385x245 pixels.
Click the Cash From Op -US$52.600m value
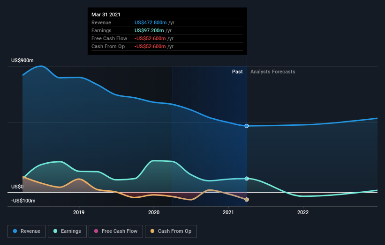coord(150,46)
